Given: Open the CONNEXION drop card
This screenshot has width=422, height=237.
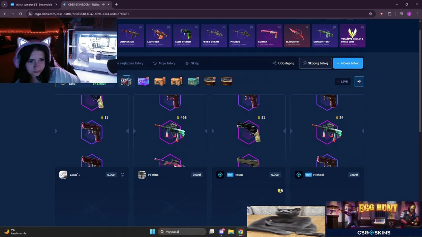Looking at the screenshot, I should pos(131,36).
